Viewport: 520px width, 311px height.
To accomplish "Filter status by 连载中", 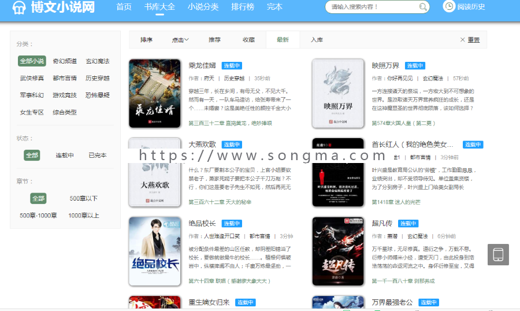I will click(x=65, y=155).
